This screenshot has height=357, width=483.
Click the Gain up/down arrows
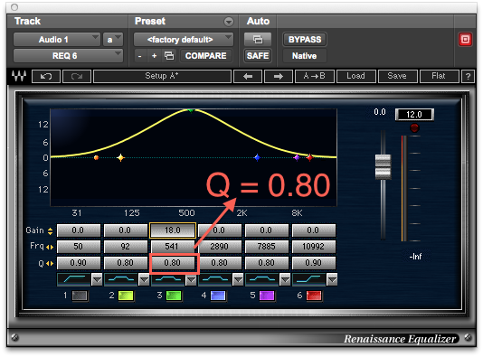[x=50, y=230]
